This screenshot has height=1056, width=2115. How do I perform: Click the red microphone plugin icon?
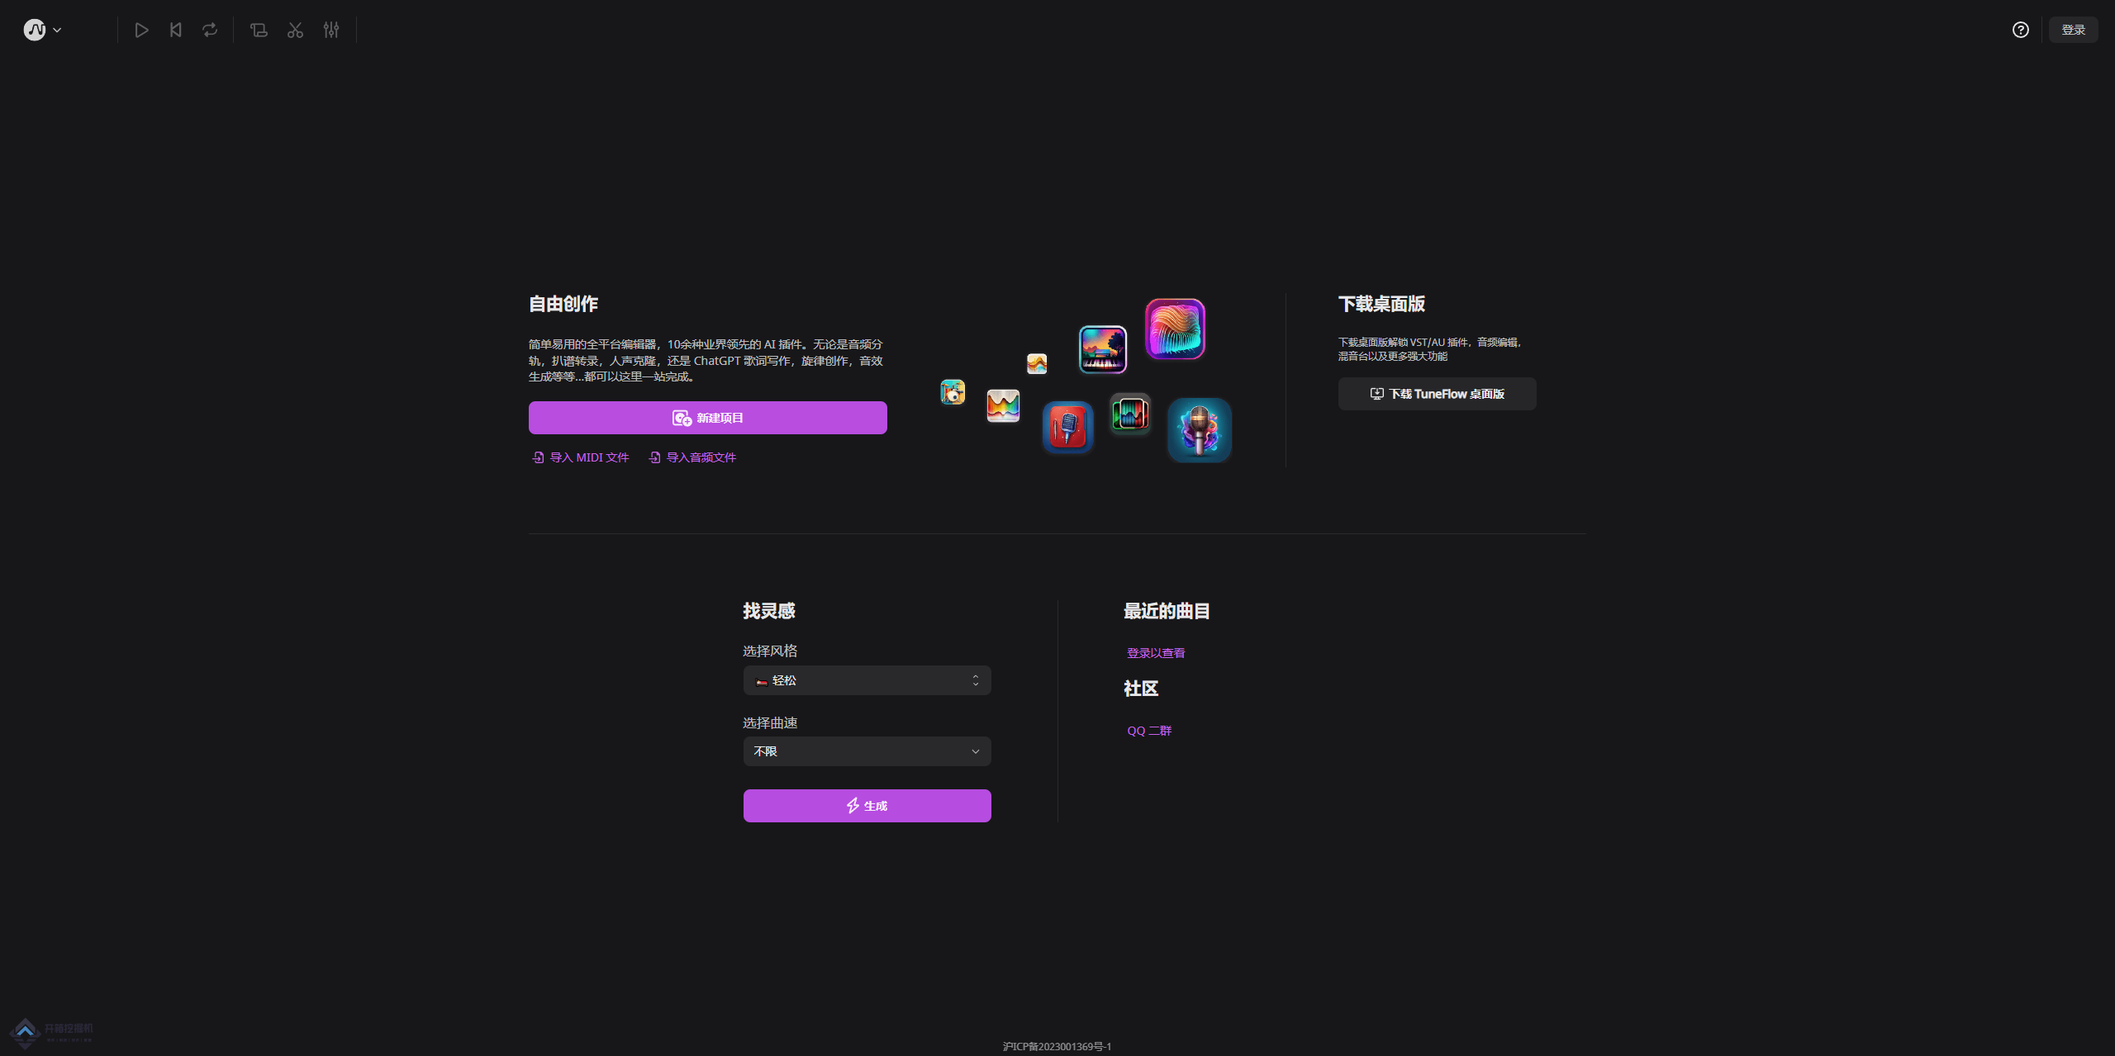pos(1067,428)
